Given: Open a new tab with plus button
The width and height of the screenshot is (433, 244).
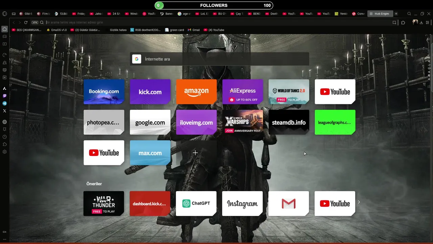Looking at the screenshot, I should [396, 14].
